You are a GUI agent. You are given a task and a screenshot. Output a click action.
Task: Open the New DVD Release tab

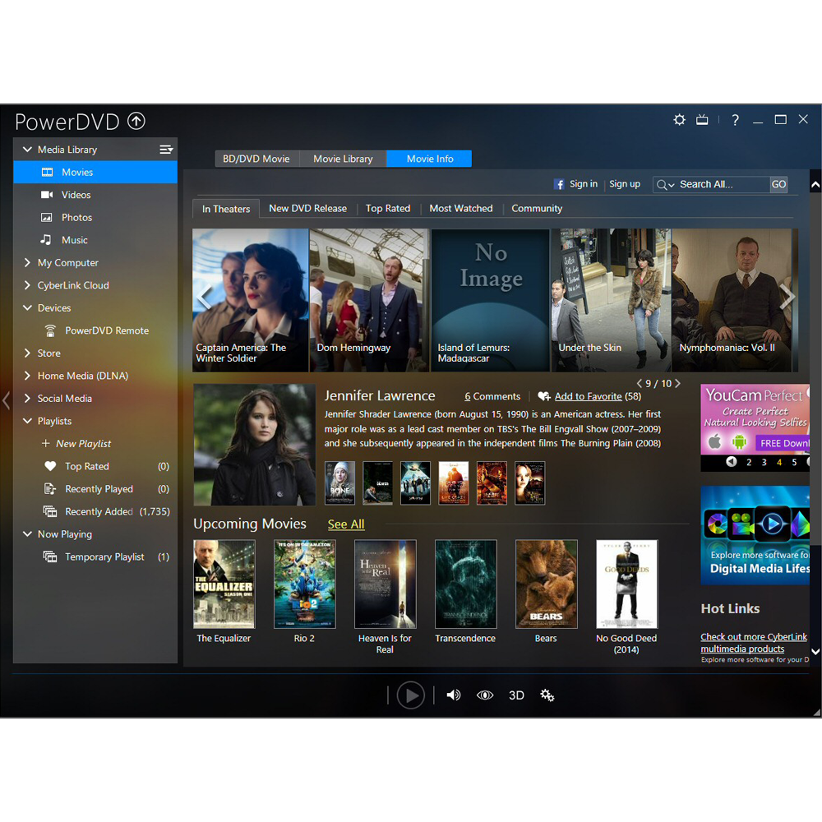tap(307, 208)
